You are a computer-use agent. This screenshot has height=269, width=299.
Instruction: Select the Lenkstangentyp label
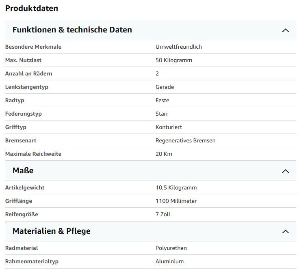(27, 87)
